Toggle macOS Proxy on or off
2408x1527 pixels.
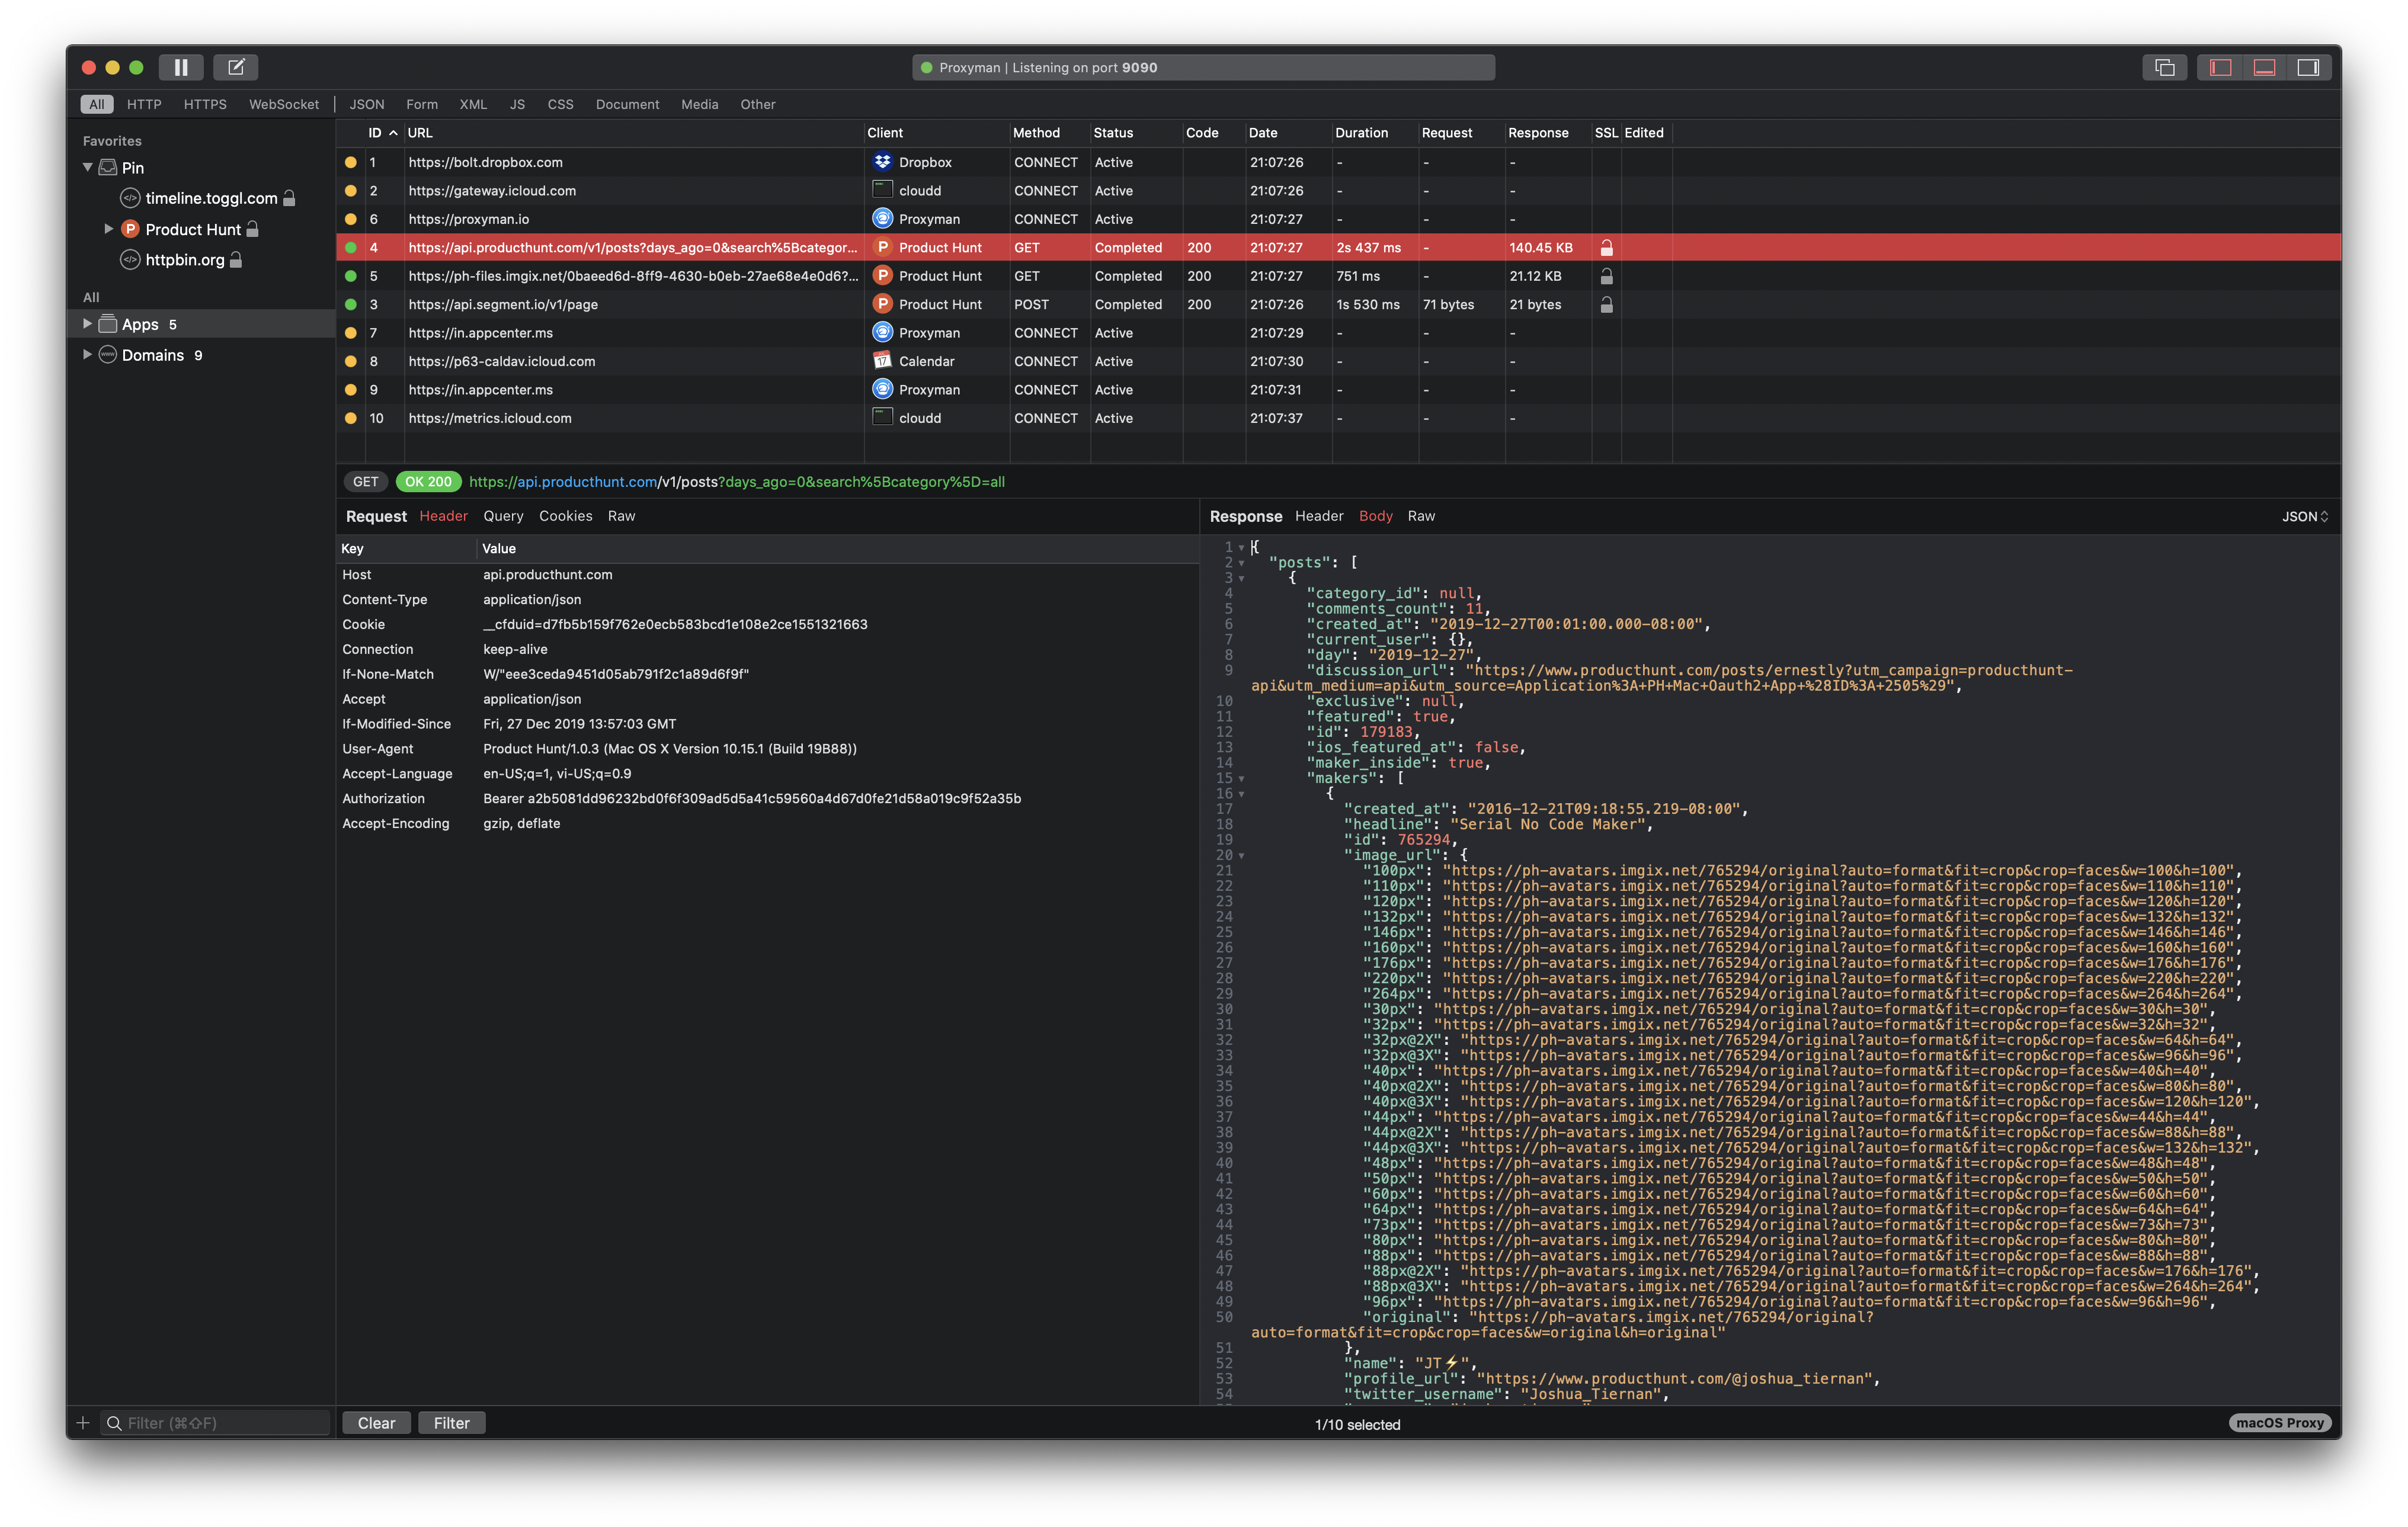pos(2280,1422)
